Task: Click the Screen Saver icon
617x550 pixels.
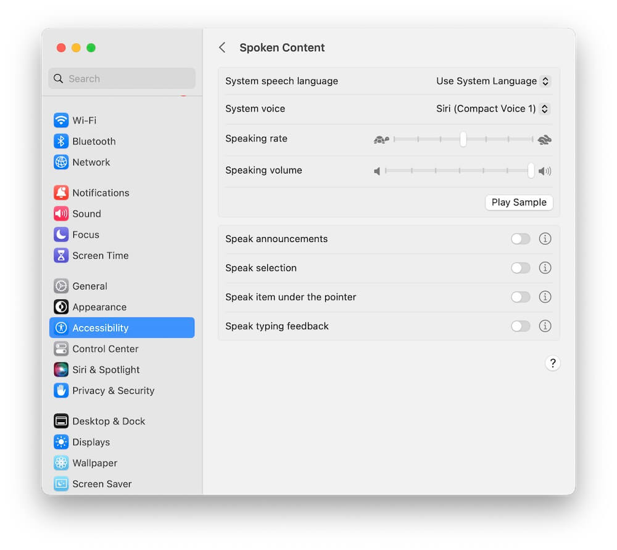Action: click(61, 483)
